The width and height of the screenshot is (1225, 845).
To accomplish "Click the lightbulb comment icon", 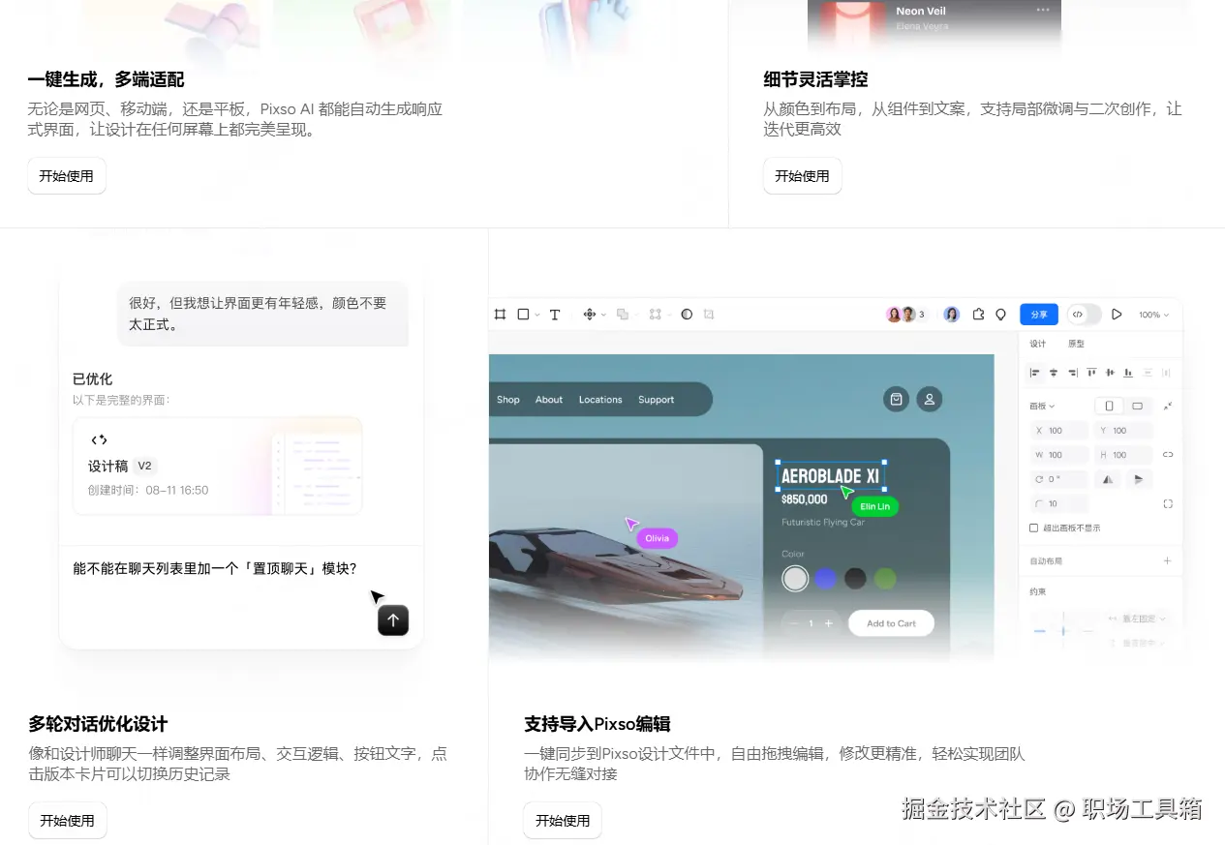I will [1000, 315].
